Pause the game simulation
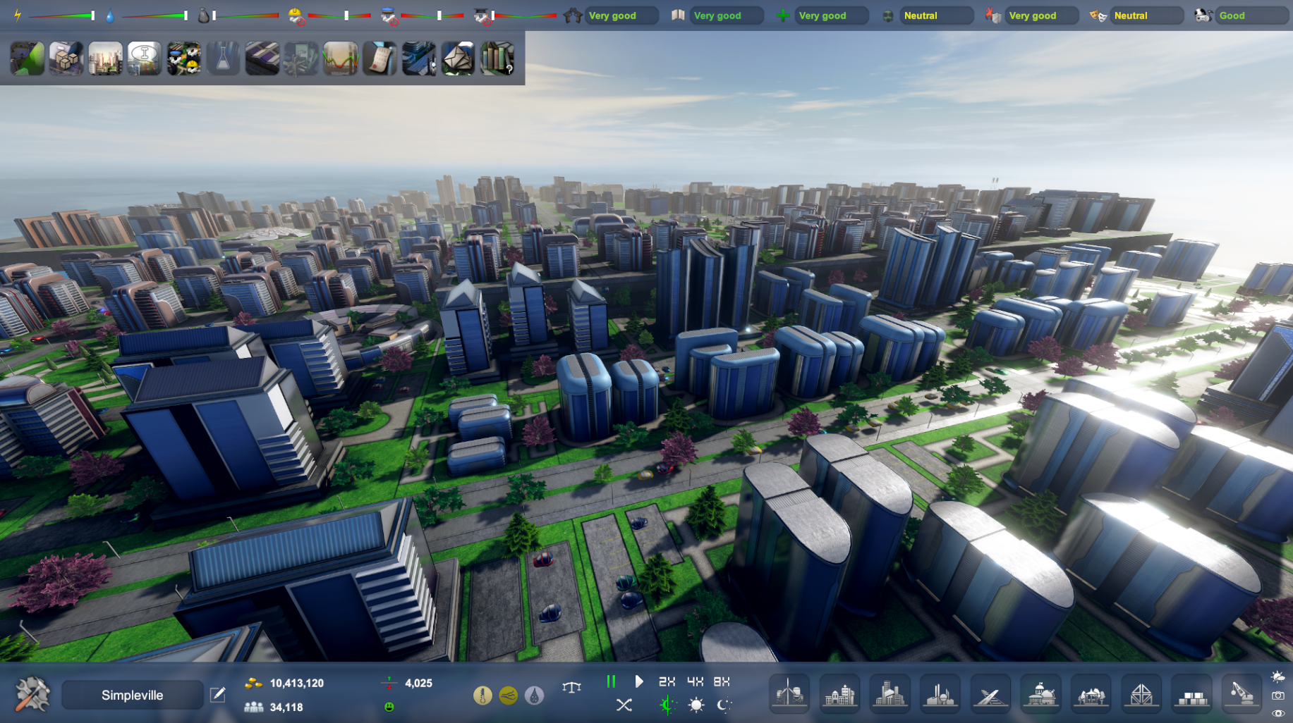The image size is (1293, 723). [611, 681]
